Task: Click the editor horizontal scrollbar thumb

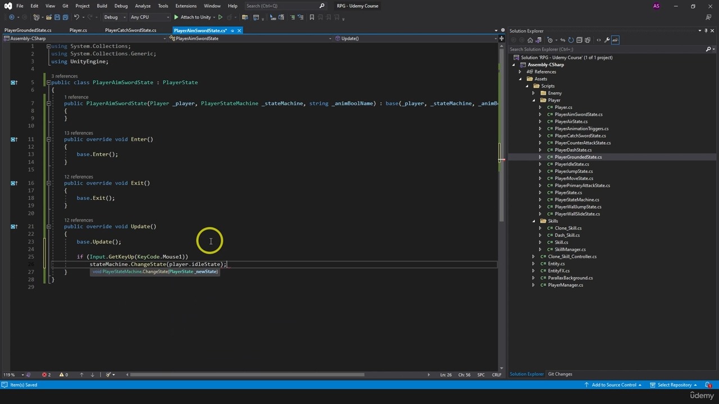Action: tap(247, 375)
